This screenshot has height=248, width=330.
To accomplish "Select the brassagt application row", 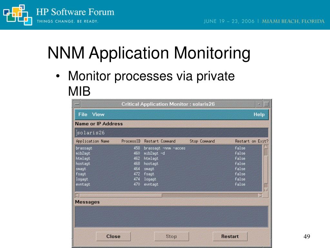I will pyautogui.click(x=168, y=148).
